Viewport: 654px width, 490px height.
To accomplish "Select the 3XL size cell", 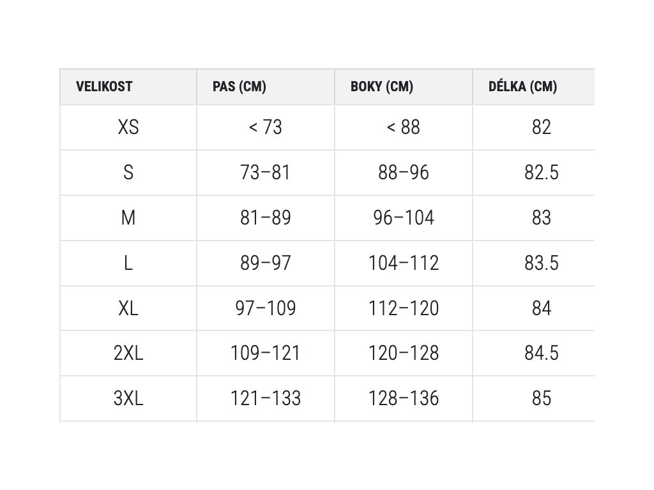I will click(x=128, y=398).
